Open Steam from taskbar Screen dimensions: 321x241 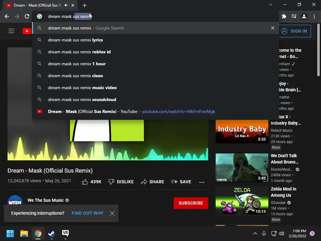point(52,233)
